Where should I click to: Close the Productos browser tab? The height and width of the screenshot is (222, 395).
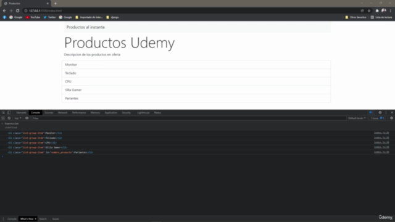point(48,4)
